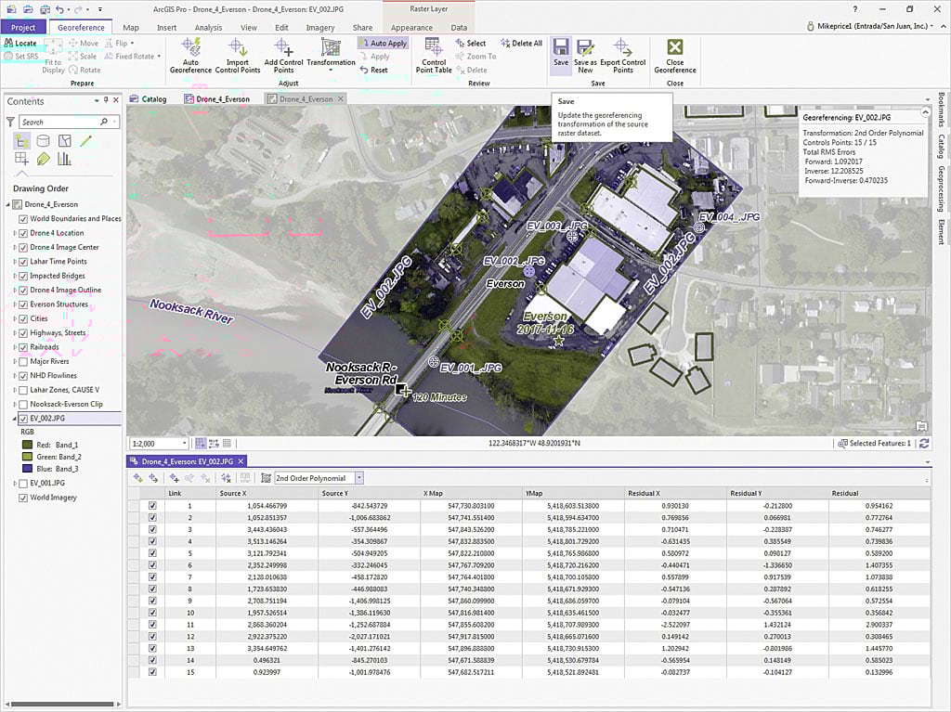Viewport: 951px width, 712px height.
Task: Collapse the Drone_4_Everson map group
Action: (8, 204)
